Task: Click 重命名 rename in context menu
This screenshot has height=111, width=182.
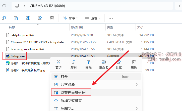Action: tap(103, 64)
